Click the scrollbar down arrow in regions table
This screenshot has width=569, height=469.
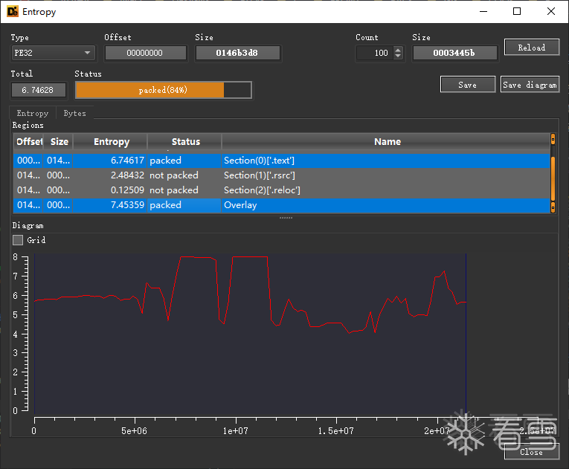553,207
